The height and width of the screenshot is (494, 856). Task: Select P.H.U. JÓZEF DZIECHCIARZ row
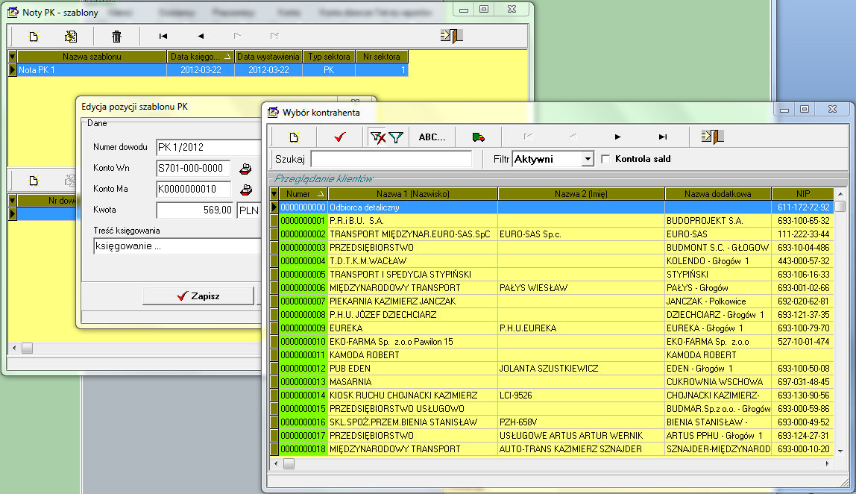coord(552,315)
